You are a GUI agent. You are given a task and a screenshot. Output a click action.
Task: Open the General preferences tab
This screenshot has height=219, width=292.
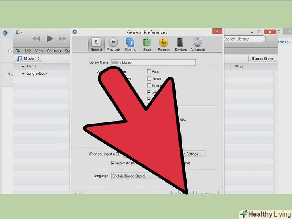click(96, 44)
